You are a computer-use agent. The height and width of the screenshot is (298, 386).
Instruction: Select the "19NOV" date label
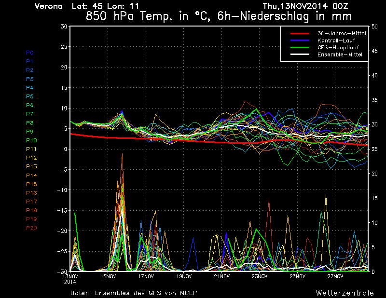184,276
